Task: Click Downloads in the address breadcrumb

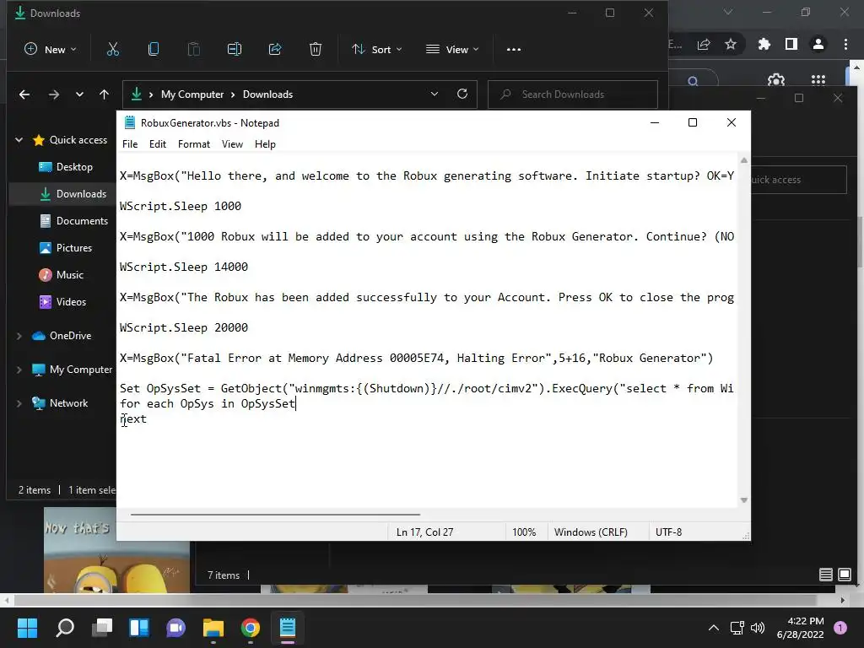Action: coord(267,94)
